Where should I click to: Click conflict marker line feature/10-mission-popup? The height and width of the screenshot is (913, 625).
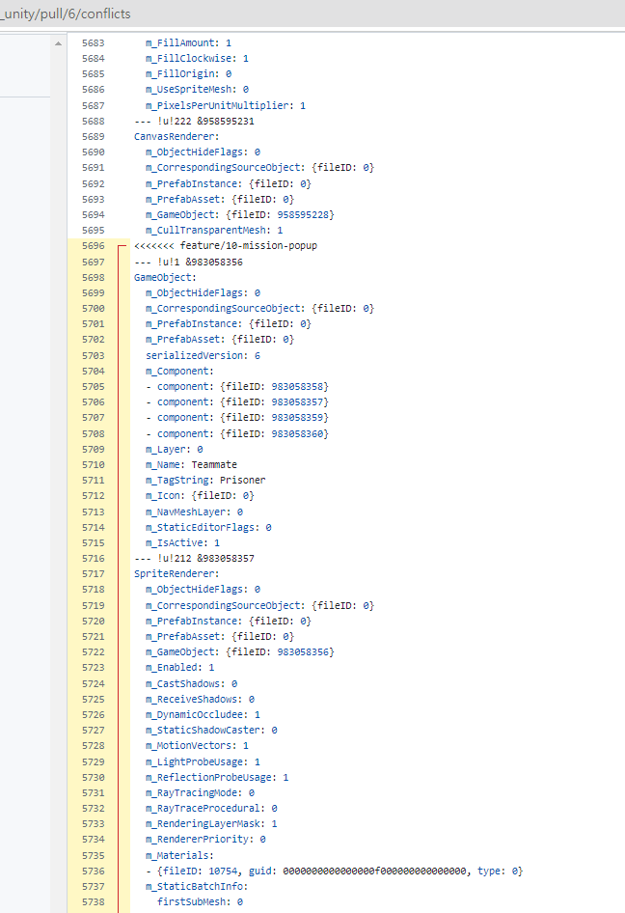[x=225, y=246]
